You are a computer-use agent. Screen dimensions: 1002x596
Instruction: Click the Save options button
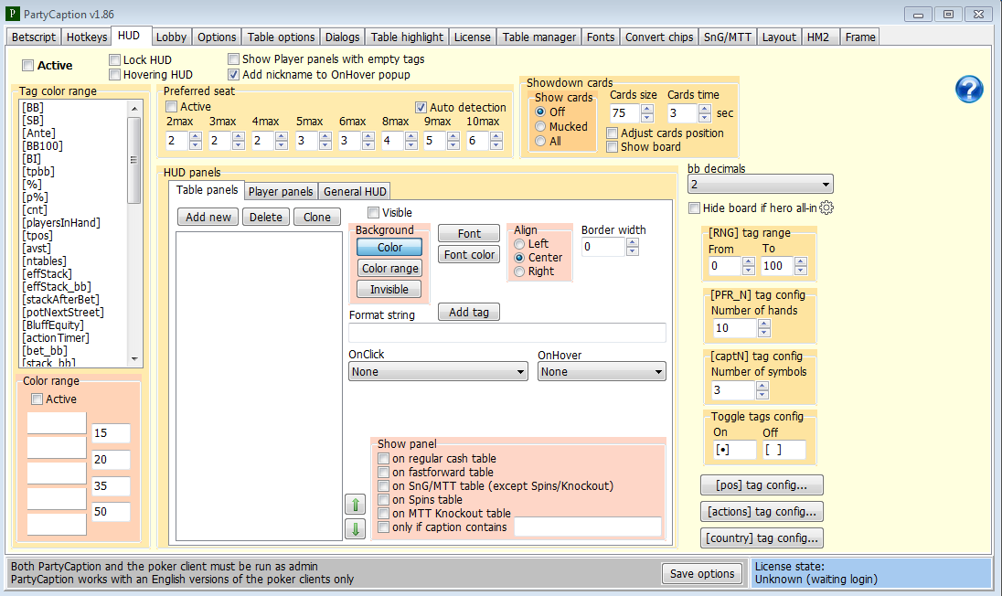(x=702, y=574)
